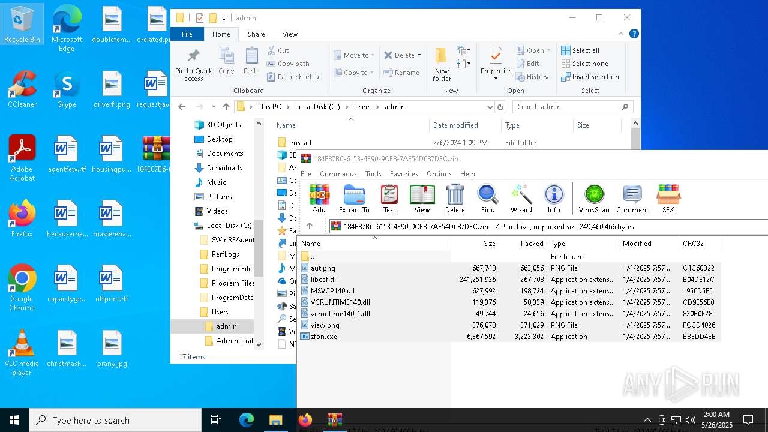Viewport: 768px width, 432px height.
Task: Run Test on the archive
Action: pyautogui.click(x=389, y=199)
